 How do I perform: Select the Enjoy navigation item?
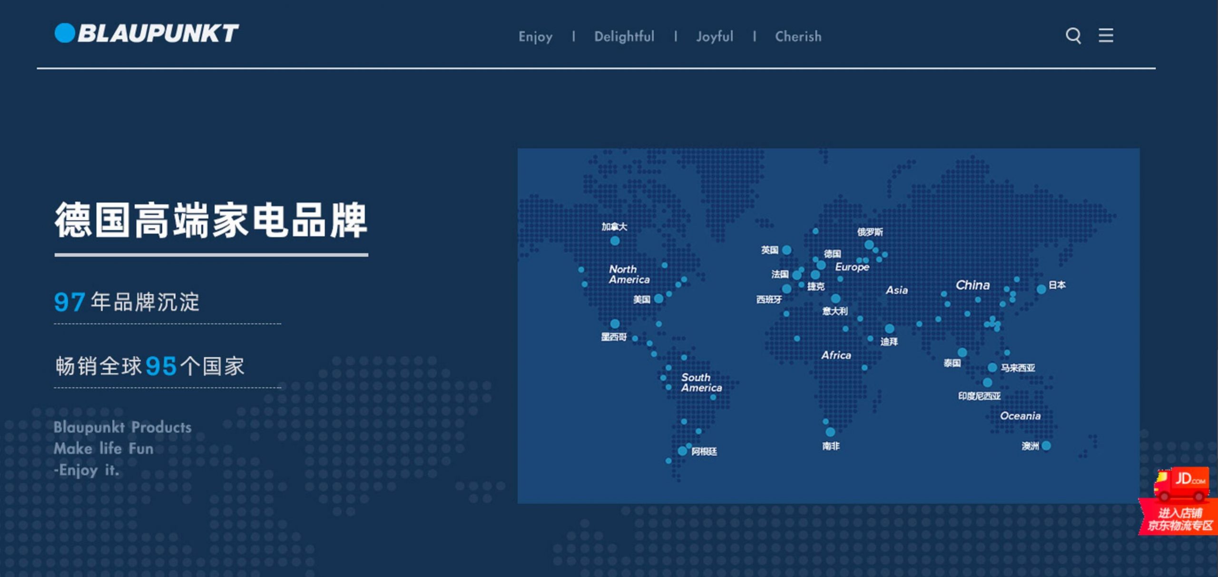[535, 37]
